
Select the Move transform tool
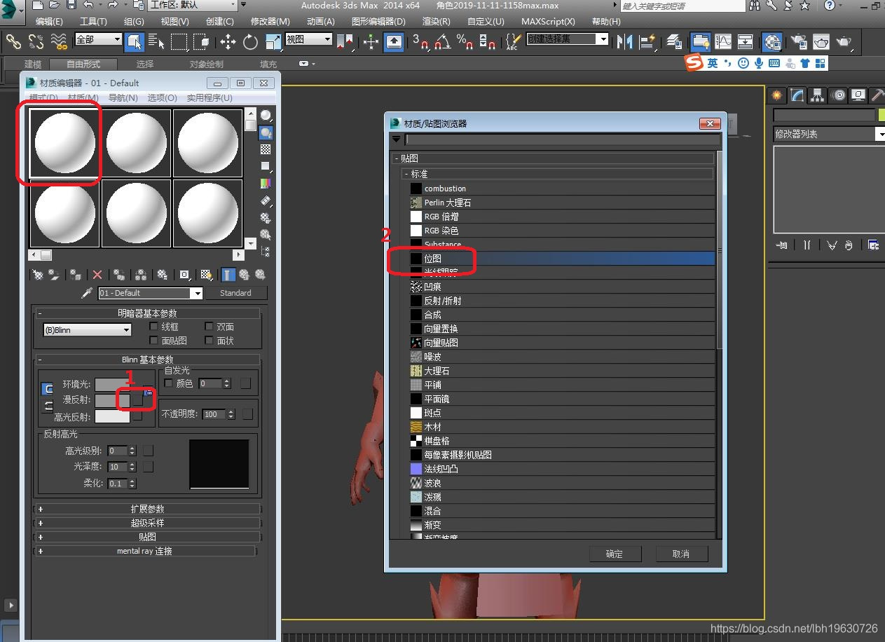[x=228, y=42]
